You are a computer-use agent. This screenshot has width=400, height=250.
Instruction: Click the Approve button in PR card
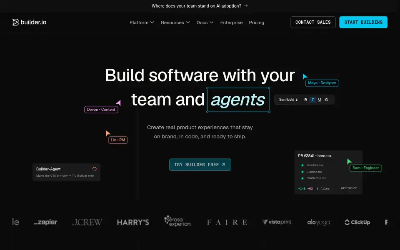pos(349,188)
